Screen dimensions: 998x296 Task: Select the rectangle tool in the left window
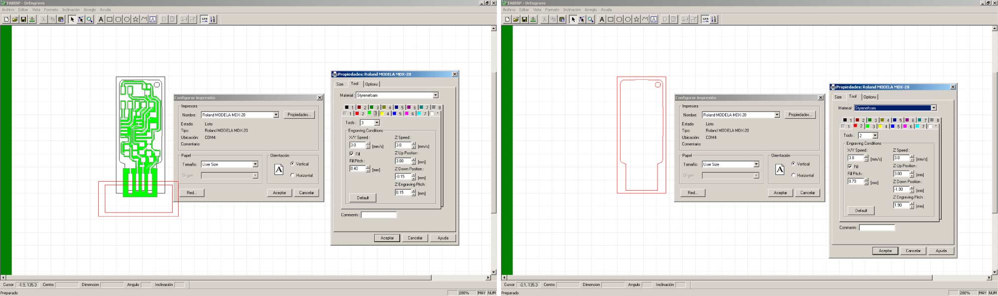pyautogui.click(x=109, y=19)
